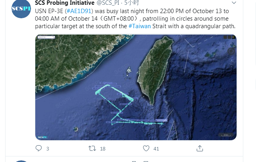This screenshot has width=256, height=162.
Task: Click the SCSPI profile avatar
Action: 21,9
